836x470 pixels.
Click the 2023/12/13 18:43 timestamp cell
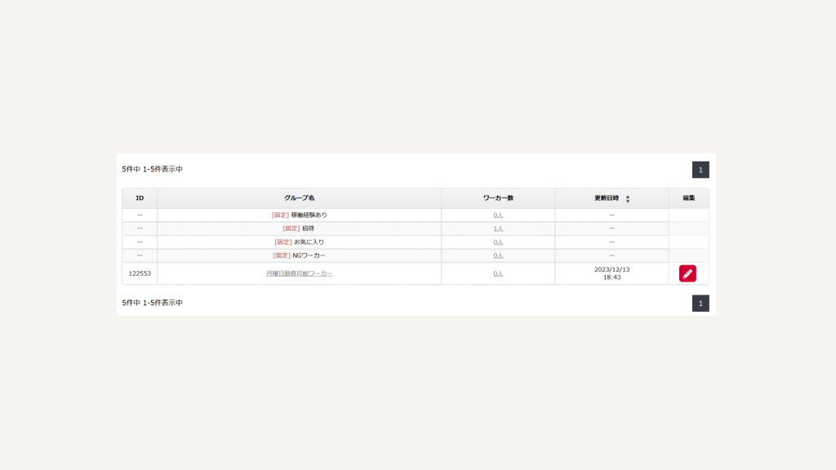[x=612, y=273]
